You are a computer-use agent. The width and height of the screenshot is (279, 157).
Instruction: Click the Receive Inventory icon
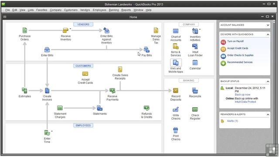[x=65, y=30]
